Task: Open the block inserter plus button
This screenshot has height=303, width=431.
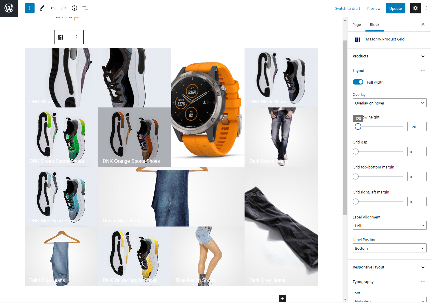Action: (x=30, y=8)
